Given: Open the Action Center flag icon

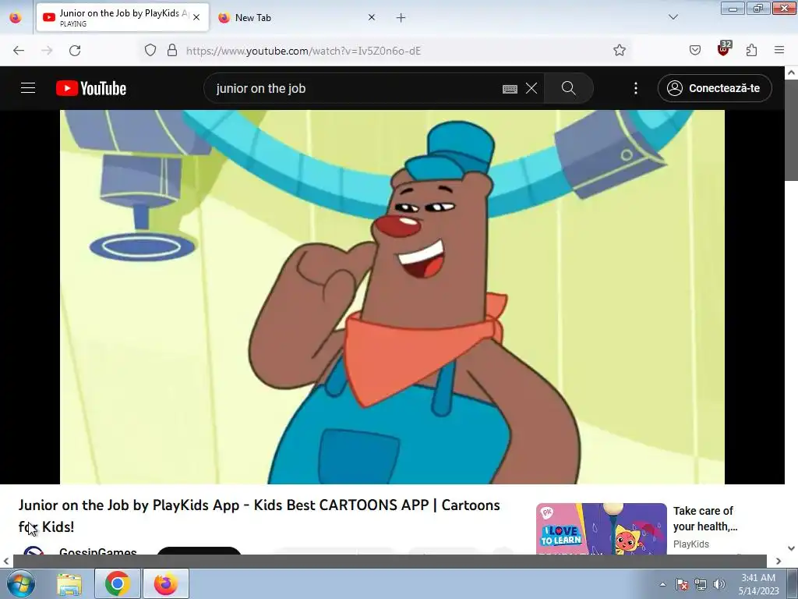Looking at the screenshot, I should click(681, 584).
